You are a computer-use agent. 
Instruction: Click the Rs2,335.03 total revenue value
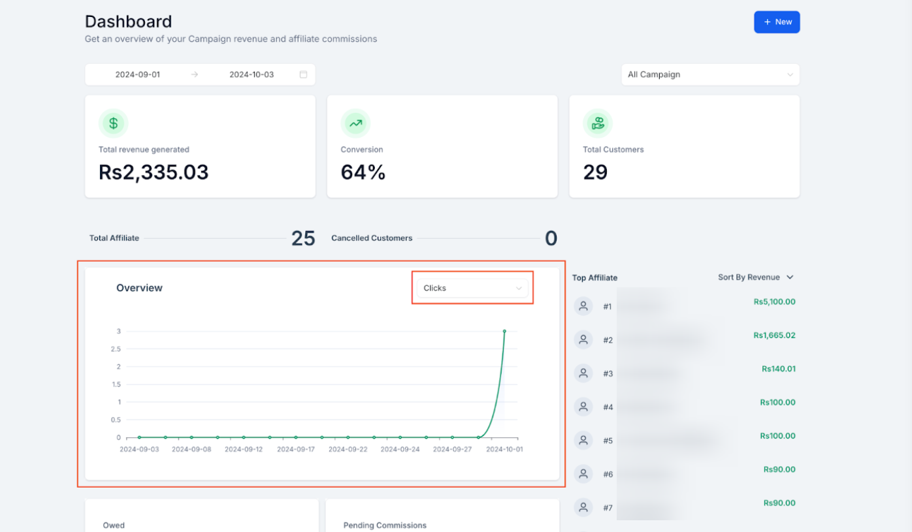[x=154, y=172]
